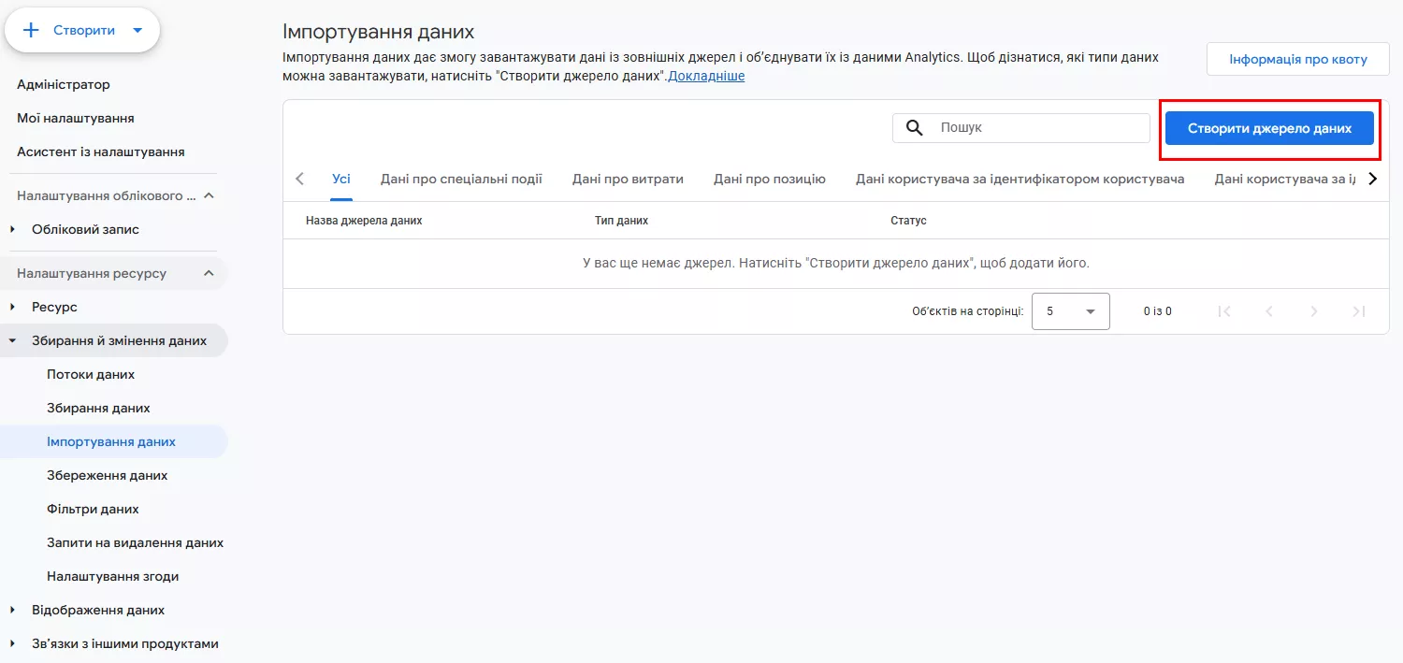Go to previous page icon
Image resolution: width=1403 pixels, height=663 pixels.
pyautogui.click(x=1268, y=311)
